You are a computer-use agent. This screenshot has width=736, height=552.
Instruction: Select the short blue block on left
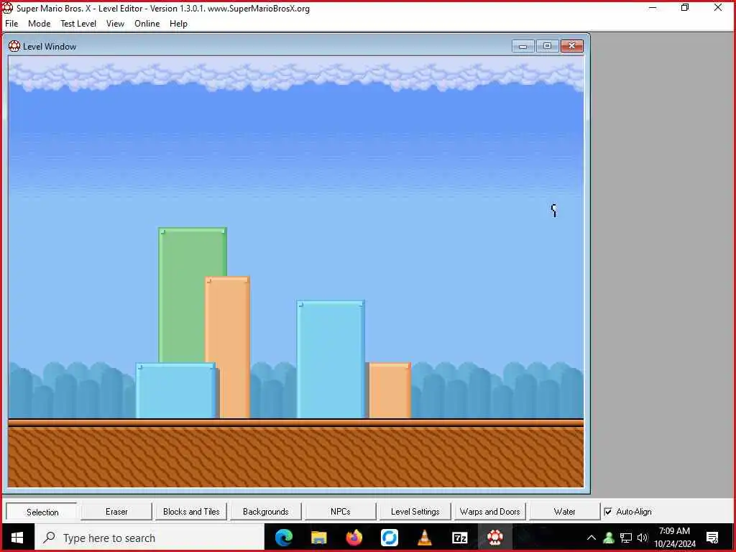point(175,390)
